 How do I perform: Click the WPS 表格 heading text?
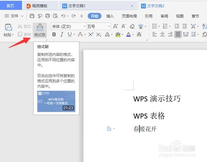pos(149,116)
